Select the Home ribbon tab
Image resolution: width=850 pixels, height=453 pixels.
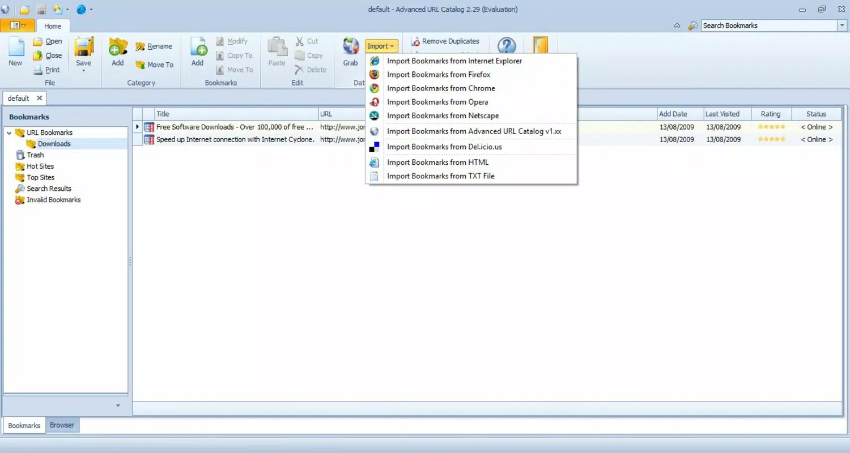click(x=53, y=26)
